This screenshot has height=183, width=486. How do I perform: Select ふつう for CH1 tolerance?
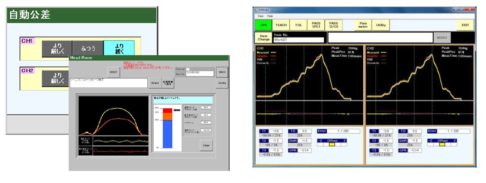click(x=88, y=48)
